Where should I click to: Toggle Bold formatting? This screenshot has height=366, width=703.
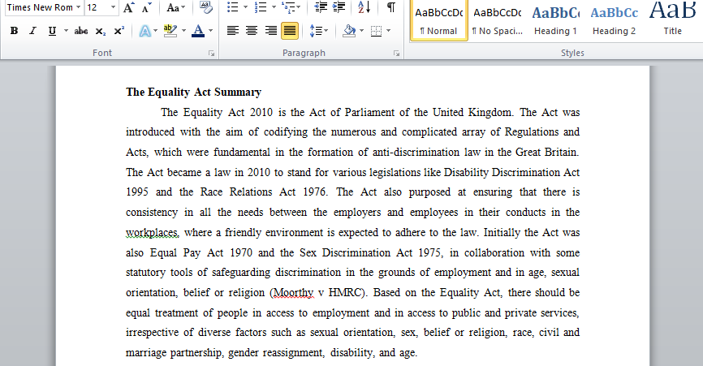click(14, 31)
